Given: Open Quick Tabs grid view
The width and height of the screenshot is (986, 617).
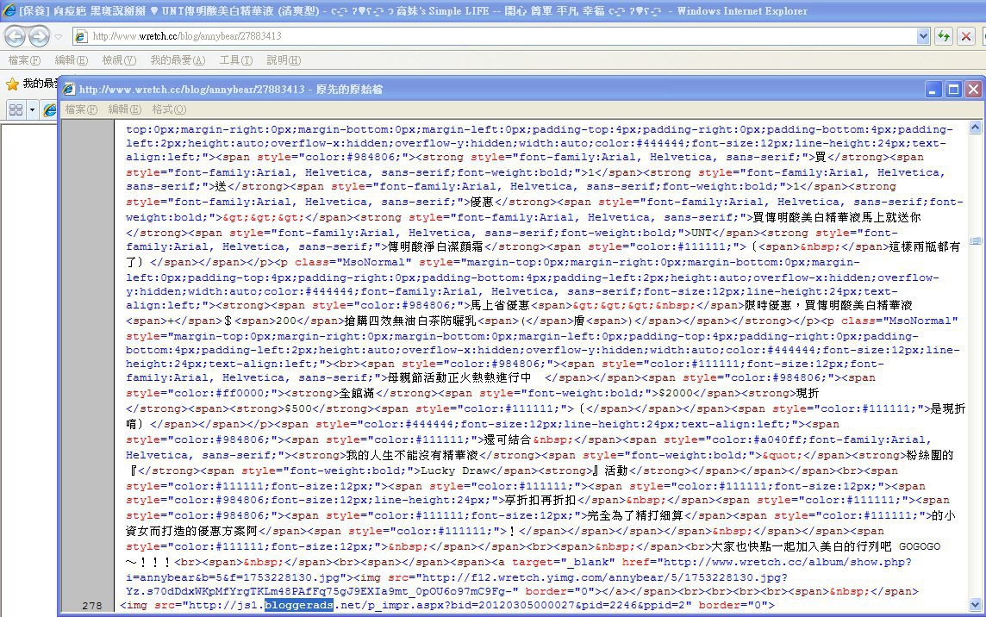Looking at the screenshot, I should (x=16, y=110).
